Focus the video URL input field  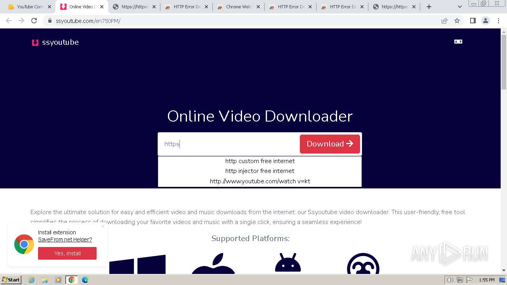pyautogui.click(x=229, y=144)
